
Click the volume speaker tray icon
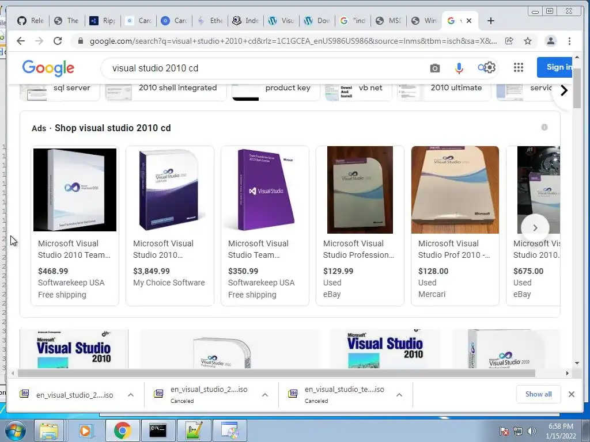point(532,431)
